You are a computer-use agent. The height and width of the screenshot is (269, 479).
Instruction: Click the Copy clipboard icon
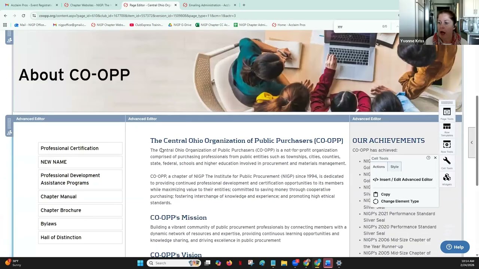click(x=376, y=194)
